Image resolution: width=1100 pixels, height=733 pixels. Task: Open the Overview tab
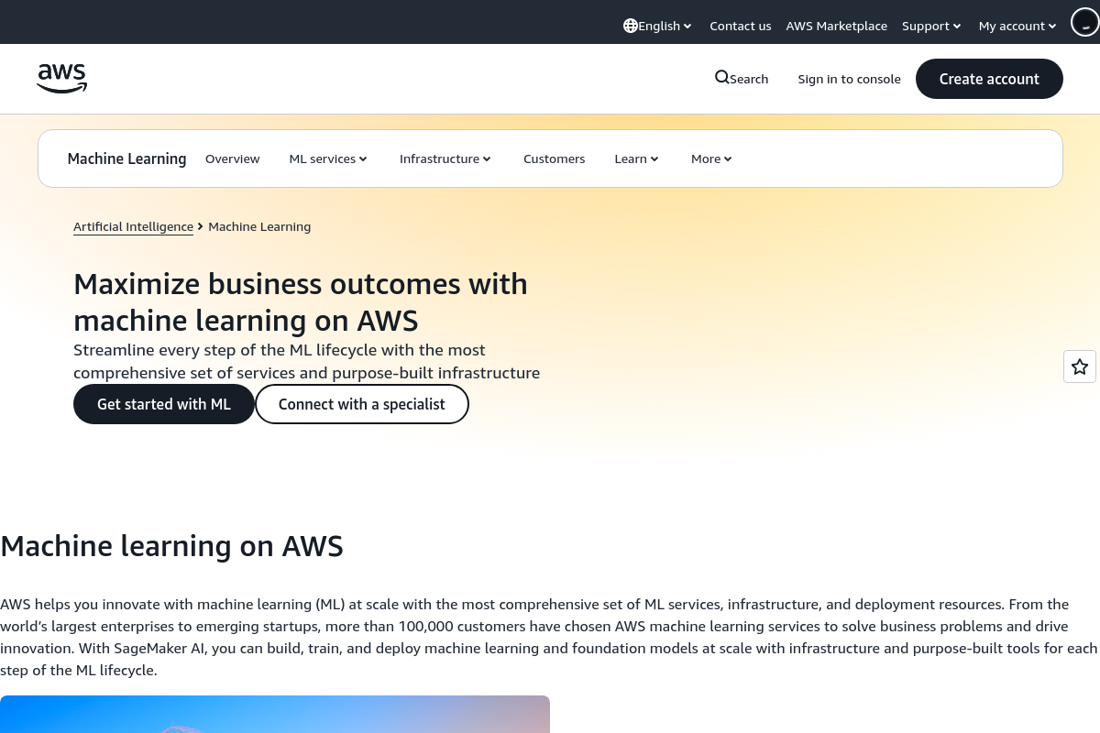click(x=233, y=159)
